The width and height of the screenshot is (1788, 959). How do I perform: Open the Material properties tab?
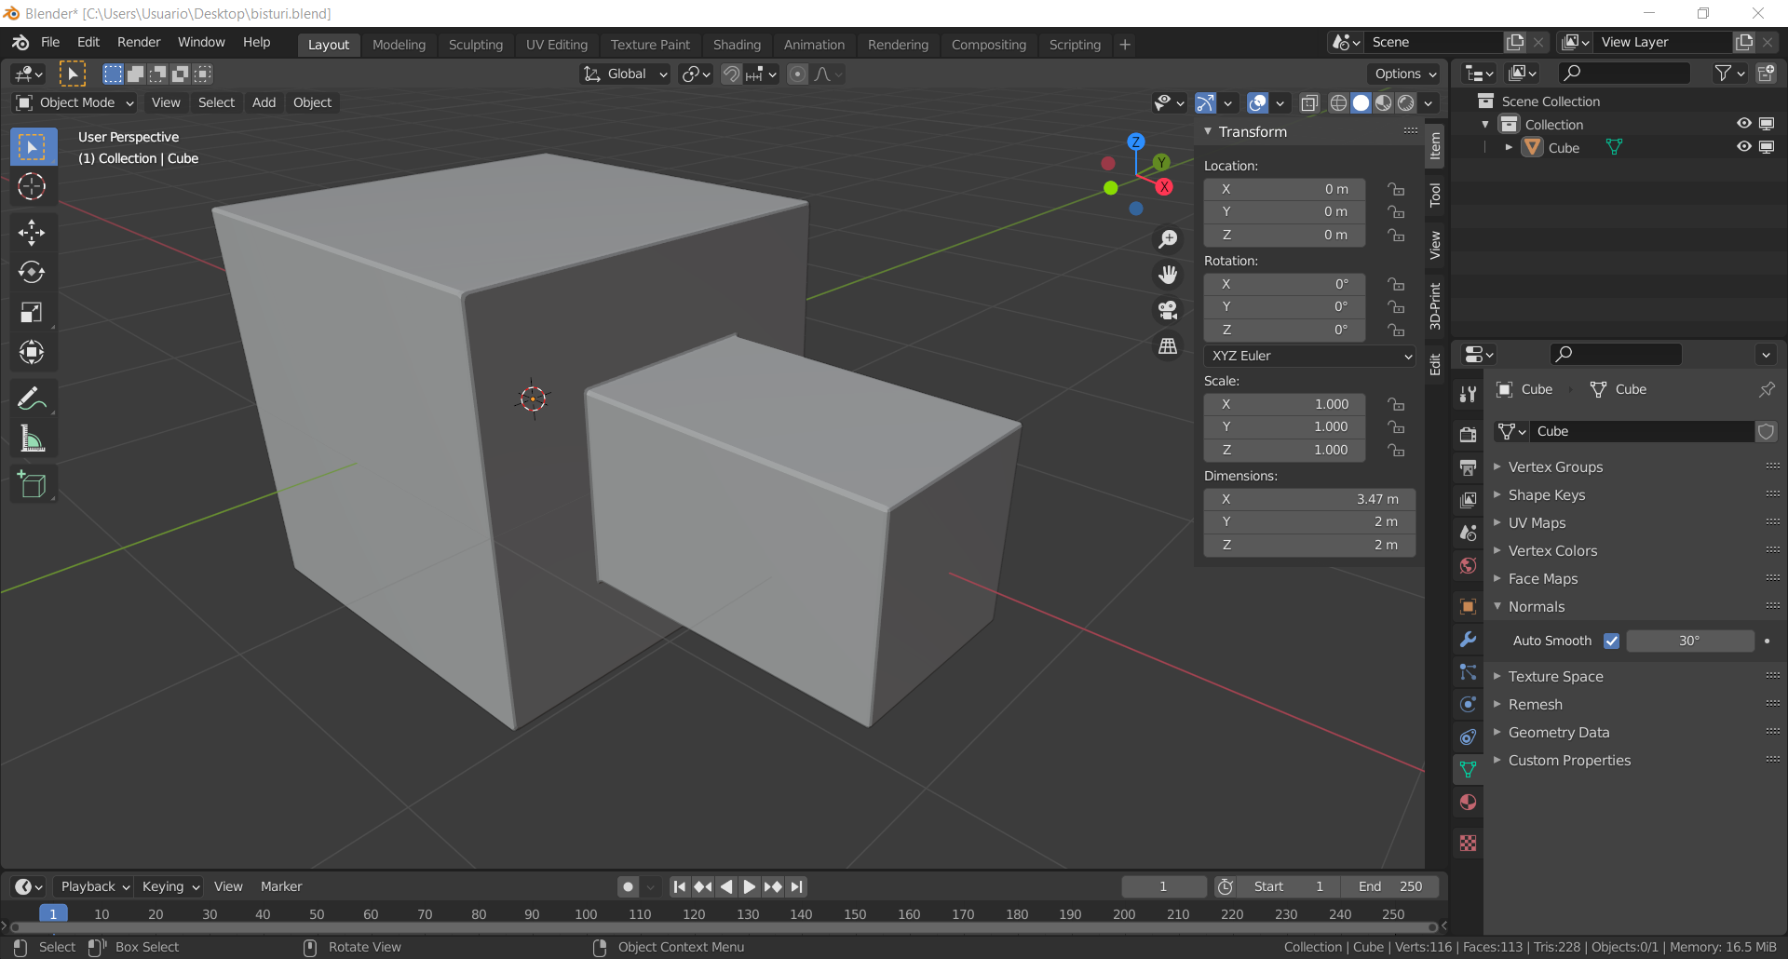(1468, 803)
